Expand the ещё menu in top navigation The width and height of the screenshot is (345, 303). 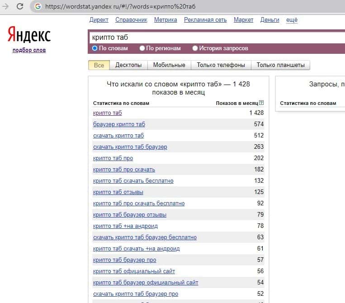(x=292, y=20)
